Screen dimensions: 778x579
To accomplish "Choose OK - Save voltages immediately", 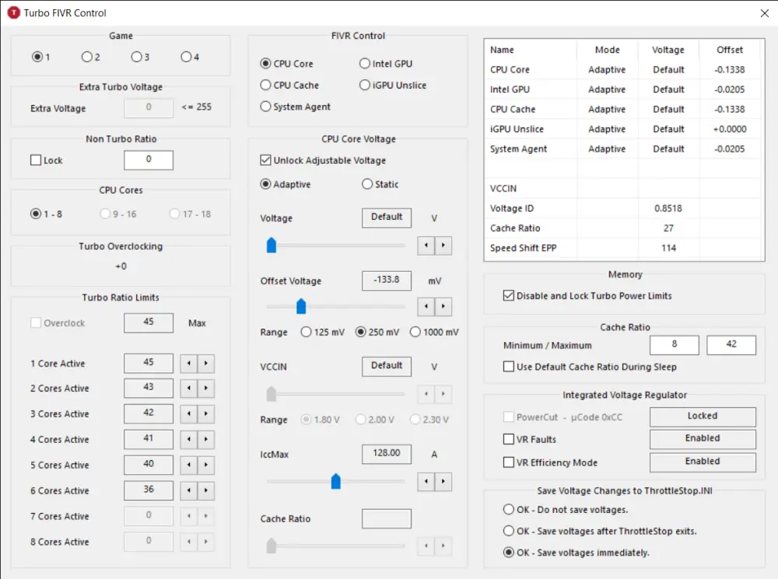I will pos(576,553).
